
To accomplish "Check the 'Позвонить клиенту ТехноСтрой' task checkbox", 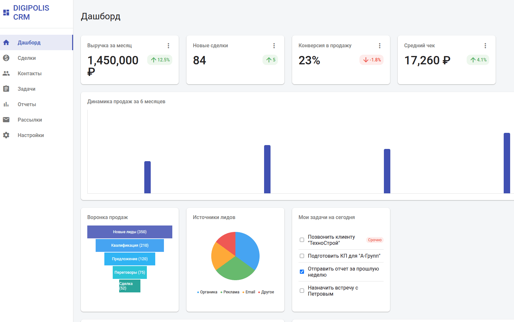I will [x=302, y=240].
